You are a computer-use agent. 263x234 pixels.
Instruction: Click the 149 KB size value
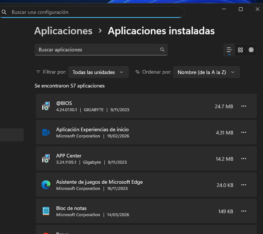pyautogui.click(x=226, y=211)
